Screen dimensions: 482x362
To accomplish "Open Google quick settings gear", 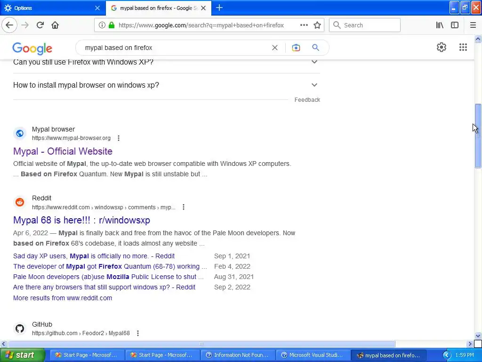I will [442, 47].
